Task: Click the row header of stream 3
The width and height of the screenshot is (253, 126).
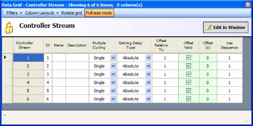Action: [7, 74]
